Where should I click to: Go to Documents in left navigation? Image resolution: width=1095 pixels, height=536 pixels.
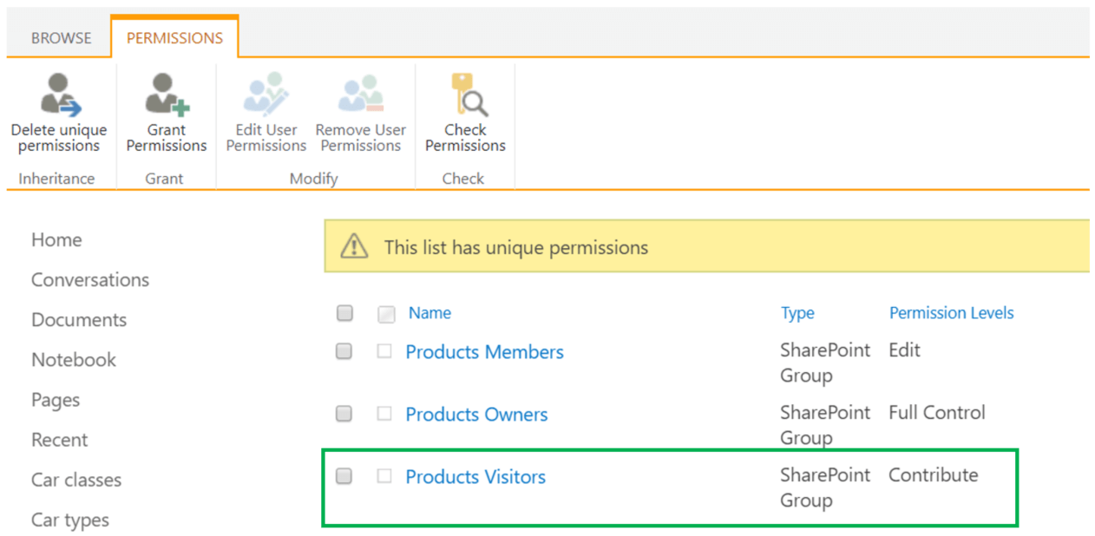[x=79, y=320]
